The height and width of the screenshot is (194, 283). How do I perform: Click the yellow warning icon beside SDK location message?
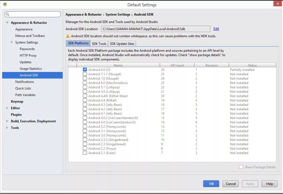(x=68, y=36)
